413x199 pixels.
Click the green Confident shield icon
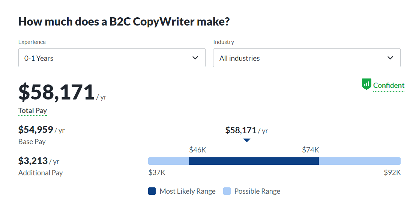point(366,84)
